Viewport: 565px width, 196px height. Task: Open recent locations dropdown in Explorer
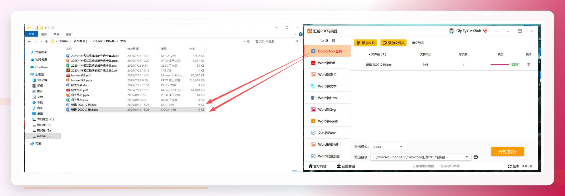[42, 41]
